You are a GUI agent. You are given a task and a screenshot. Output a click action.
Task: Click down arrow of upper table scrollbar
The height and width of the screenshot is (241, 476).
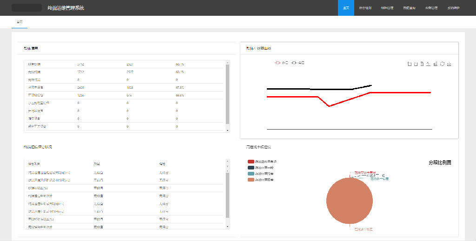pos(228,130)
